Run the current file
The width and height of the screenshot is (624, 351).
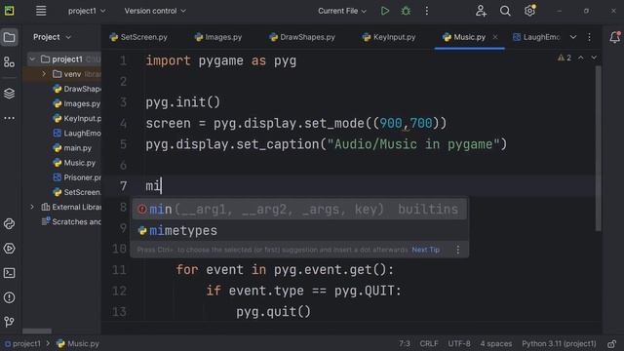click(385, 11)
